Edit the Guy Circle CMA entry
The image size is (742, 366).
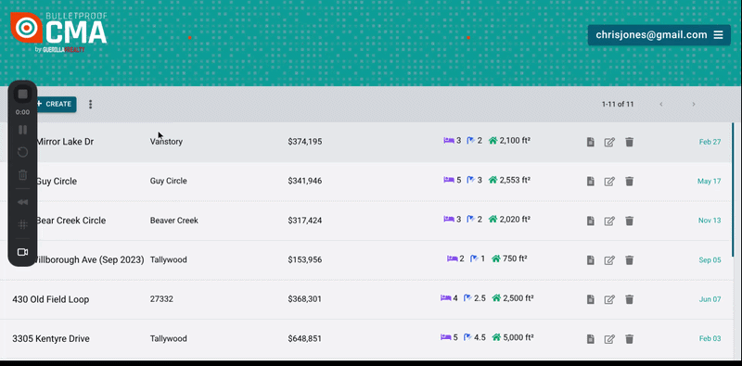[x=609, y=181]
